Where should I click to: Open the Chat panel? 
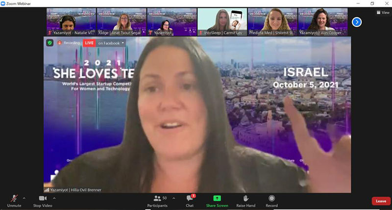(190, 201)
